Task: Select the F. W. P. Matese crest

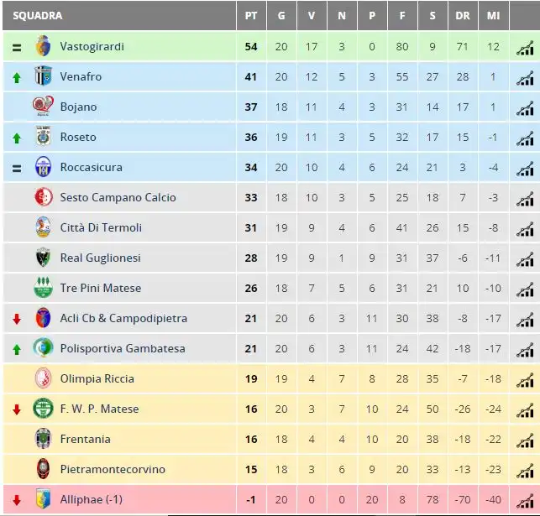Action: coord(43,409)
